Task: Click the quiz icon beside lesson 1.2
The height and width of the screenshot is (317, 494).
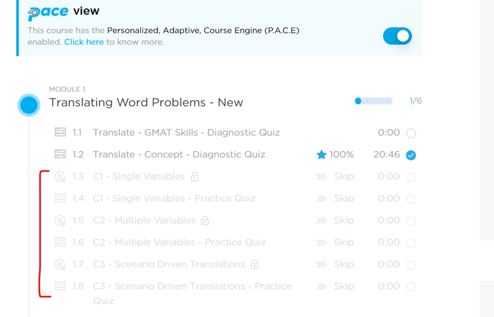Action: point(60,154)
